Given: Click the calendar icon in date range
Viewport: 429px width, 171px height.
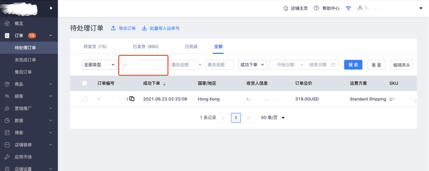Looking at the screenshot, I should click(x=333, y=65).
